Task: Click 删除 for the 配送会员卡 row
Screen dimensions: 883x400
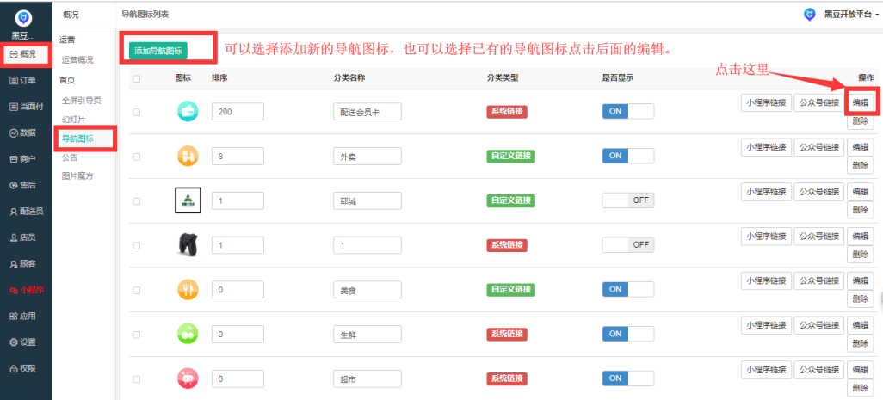Action: [x=860, y=121]
